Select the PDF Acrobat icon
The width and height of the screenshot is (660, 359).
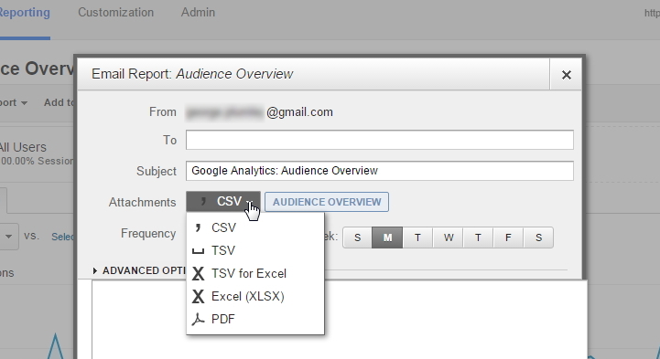(198, 319)
